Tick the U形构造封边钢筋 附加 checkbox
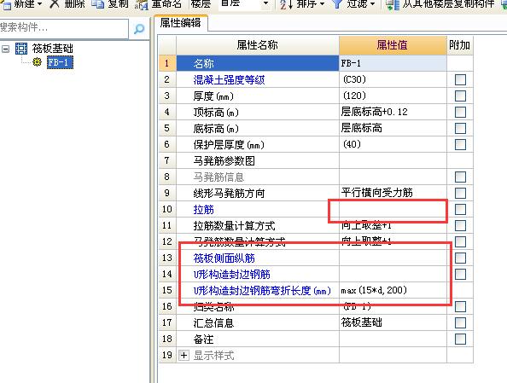This screenshot has width=507, height=383. click(x=460, y=274)
